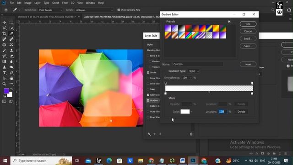Open the Gradient Type dropdown
This screenshot has height=165, width=293.
[194, 71]
